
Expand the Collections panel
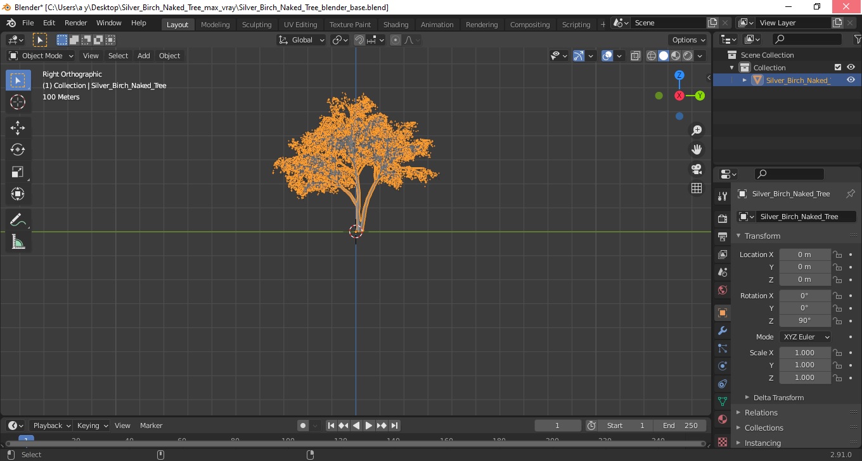[x=764, y=428]
